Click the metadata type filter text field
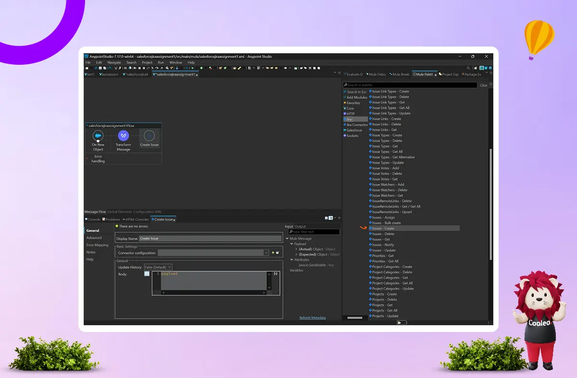This screenshot has height=378, width=577. (x=314, y=232)
